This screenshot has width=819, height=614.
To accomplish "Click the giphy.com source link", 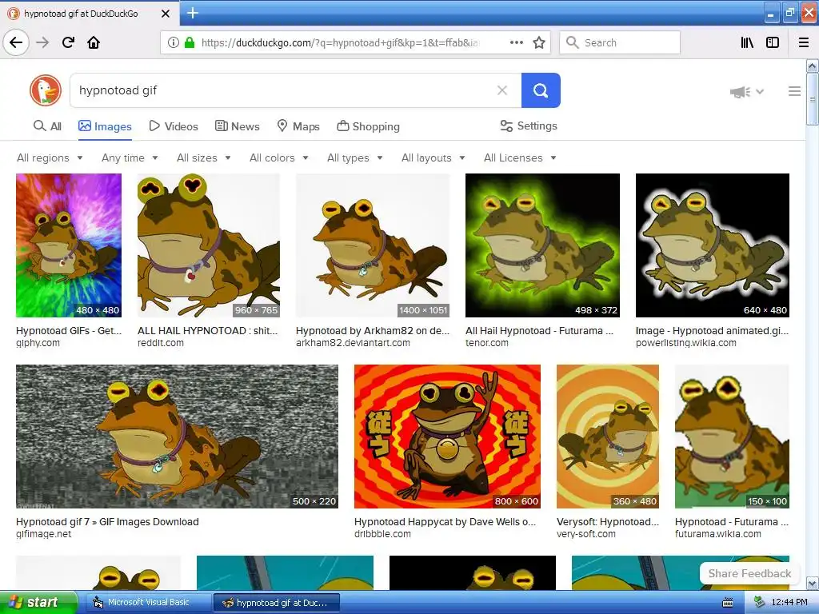I will (38, 343).
